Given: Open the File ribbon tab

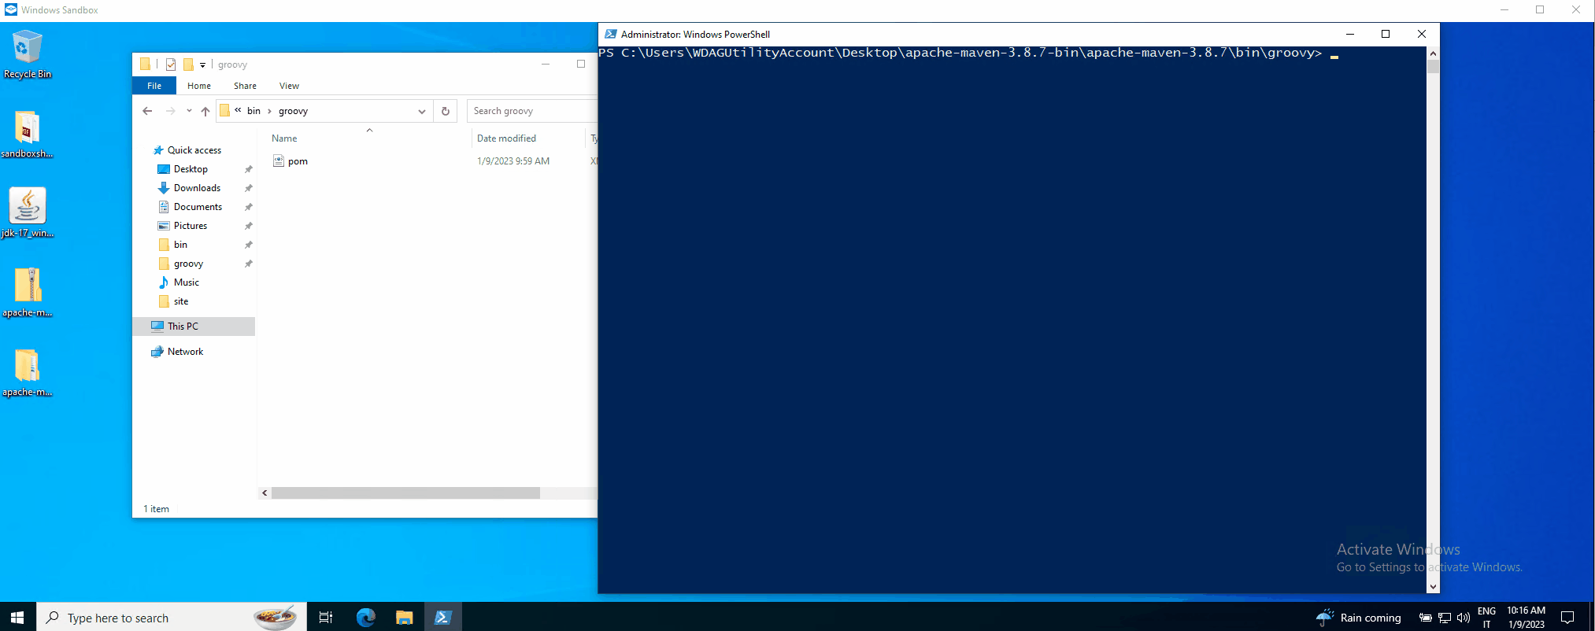Looking at the screenshot, I should (154, 86).
